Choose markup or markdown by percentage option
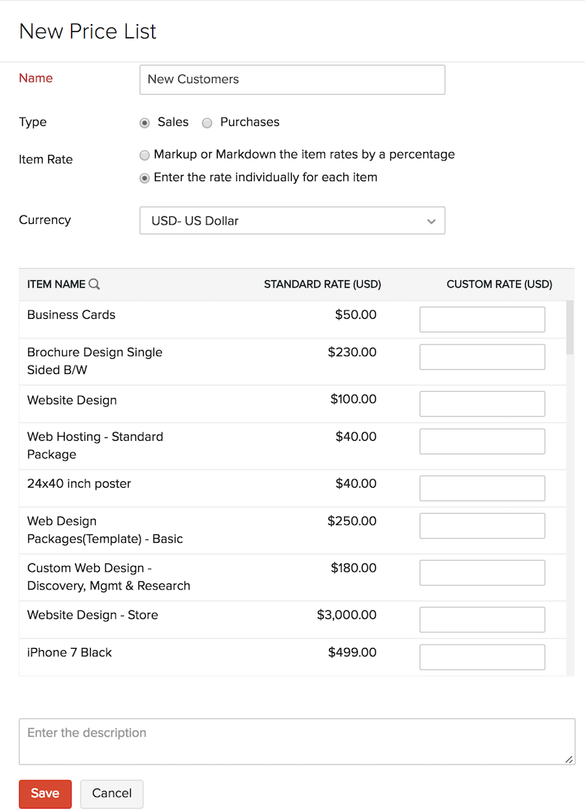Screen dimensions: 585x812 [x=145, y=155]
